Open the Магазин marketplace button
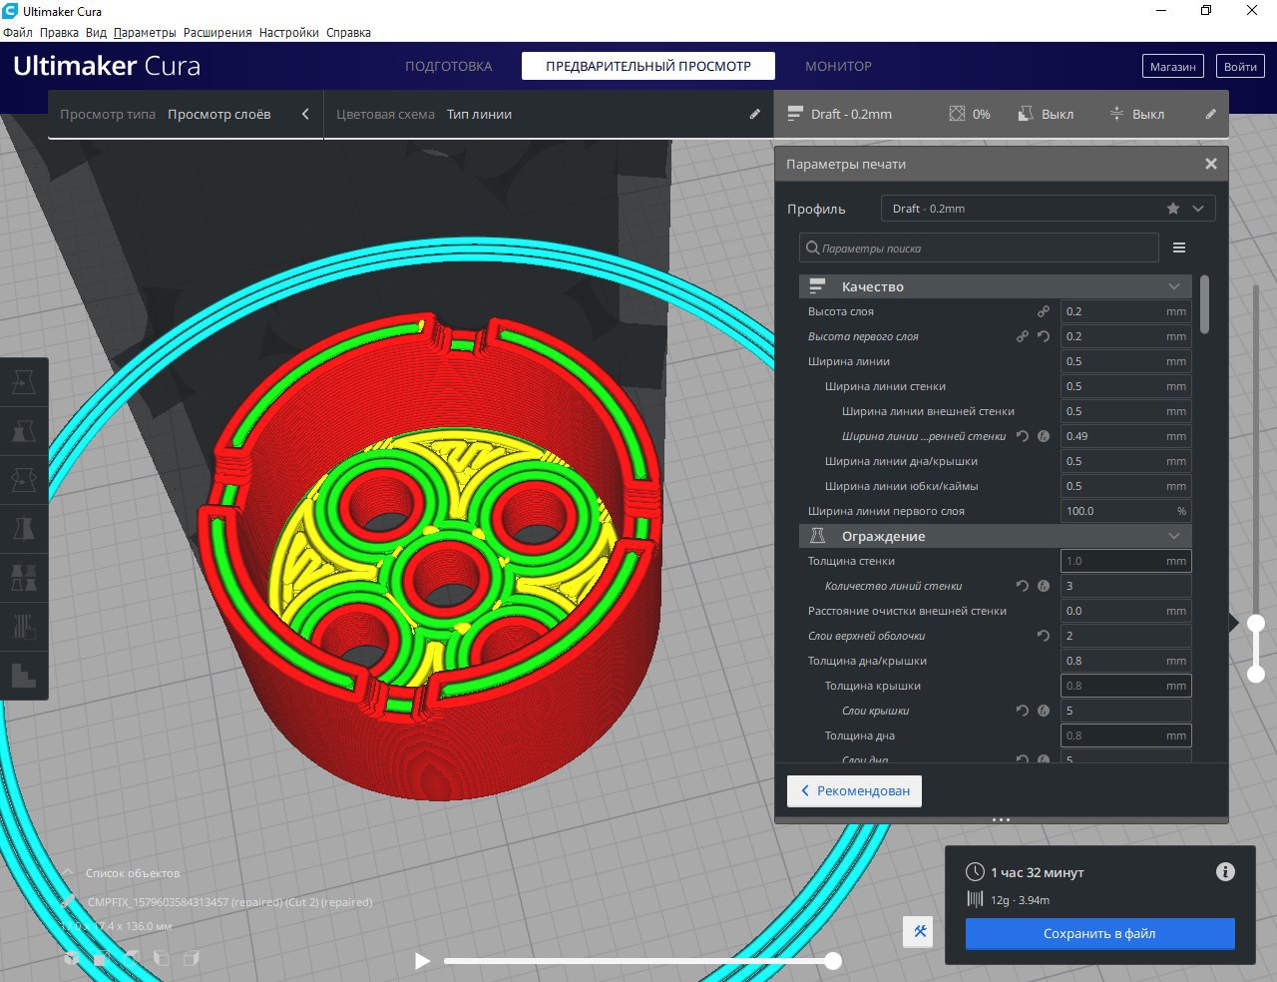1277x982 pixels. point(1172,67)
